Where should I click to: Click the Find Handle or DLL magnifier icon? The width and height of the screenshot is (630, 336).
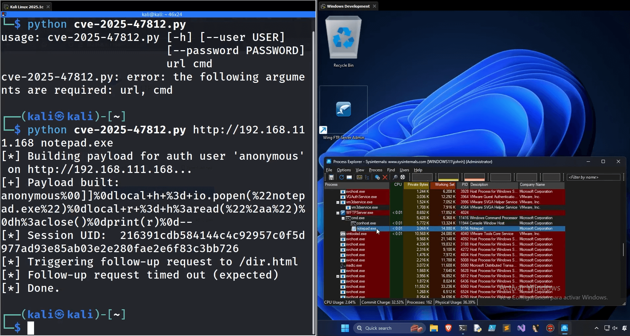coord(395,177)
